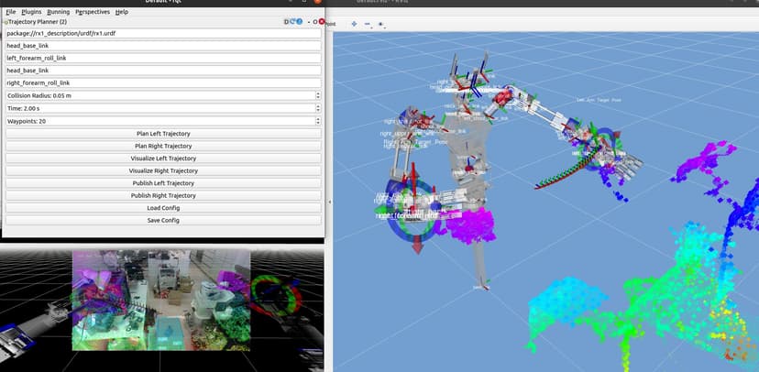Viewport: 759px width, 372px height.
Task: Click the dash icon in Trajectory Planner header
Action: pos(306,21)
